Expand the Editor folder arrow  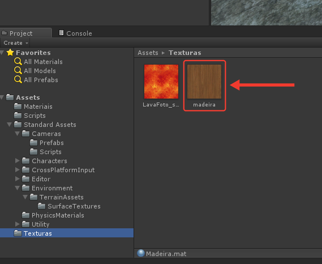[17, 179]
